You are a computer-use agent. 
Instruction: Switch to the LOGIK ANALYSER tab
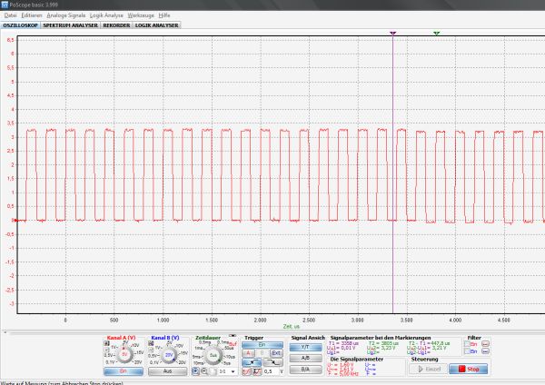click(157, 25)
